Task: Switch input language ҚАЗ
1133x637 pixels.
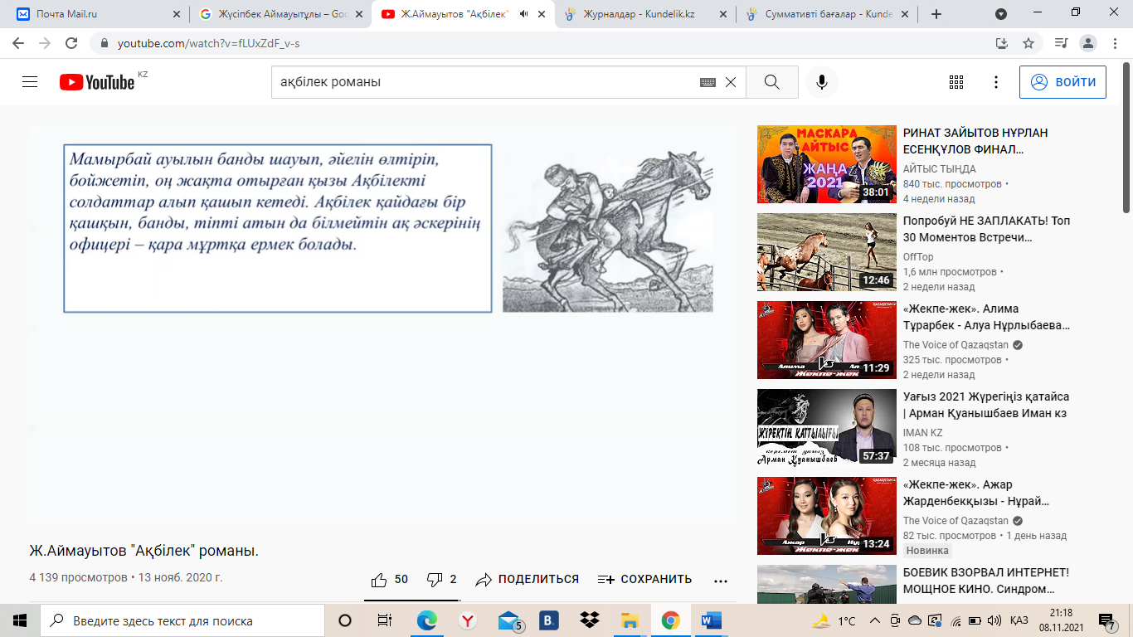Action: coord(1019,620)
